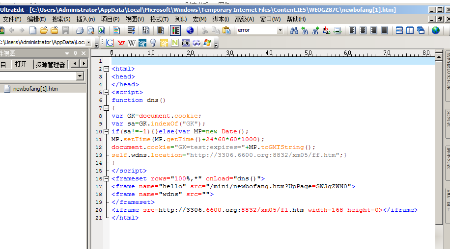
Task: Create a new file with the blank page icon
Action: coord(33,30)
